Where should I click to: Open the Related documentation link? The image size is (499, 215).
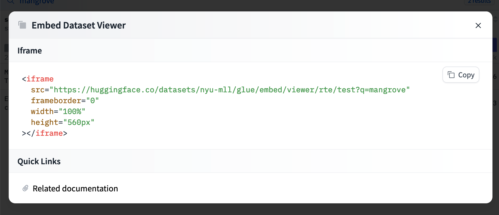[x=75, y=188]
